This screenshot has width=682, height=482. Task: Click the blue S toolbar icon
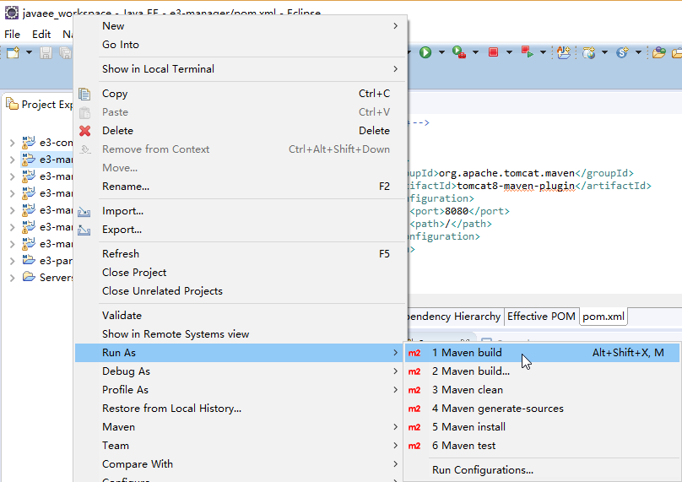coord(622,52)
